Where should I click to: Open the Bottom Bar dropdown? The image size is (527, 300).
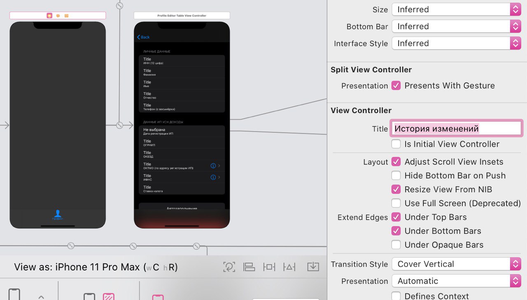point(457,26)
